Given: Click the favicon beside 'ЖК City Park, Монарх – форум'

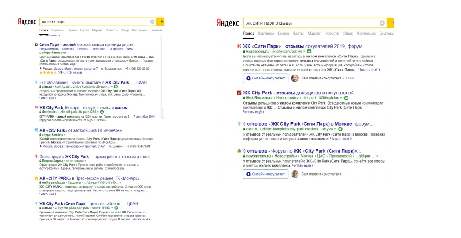Looking at the screenshot, I should point(36,108).
